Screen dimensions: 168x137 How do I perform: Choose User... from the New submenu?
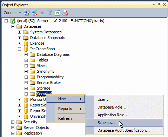point(125,99)
